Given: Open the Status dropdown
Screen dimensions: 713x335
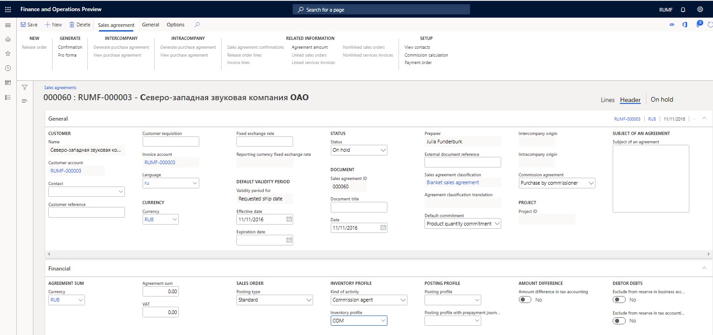Looking at the screenshot, I should click(359, 150).
